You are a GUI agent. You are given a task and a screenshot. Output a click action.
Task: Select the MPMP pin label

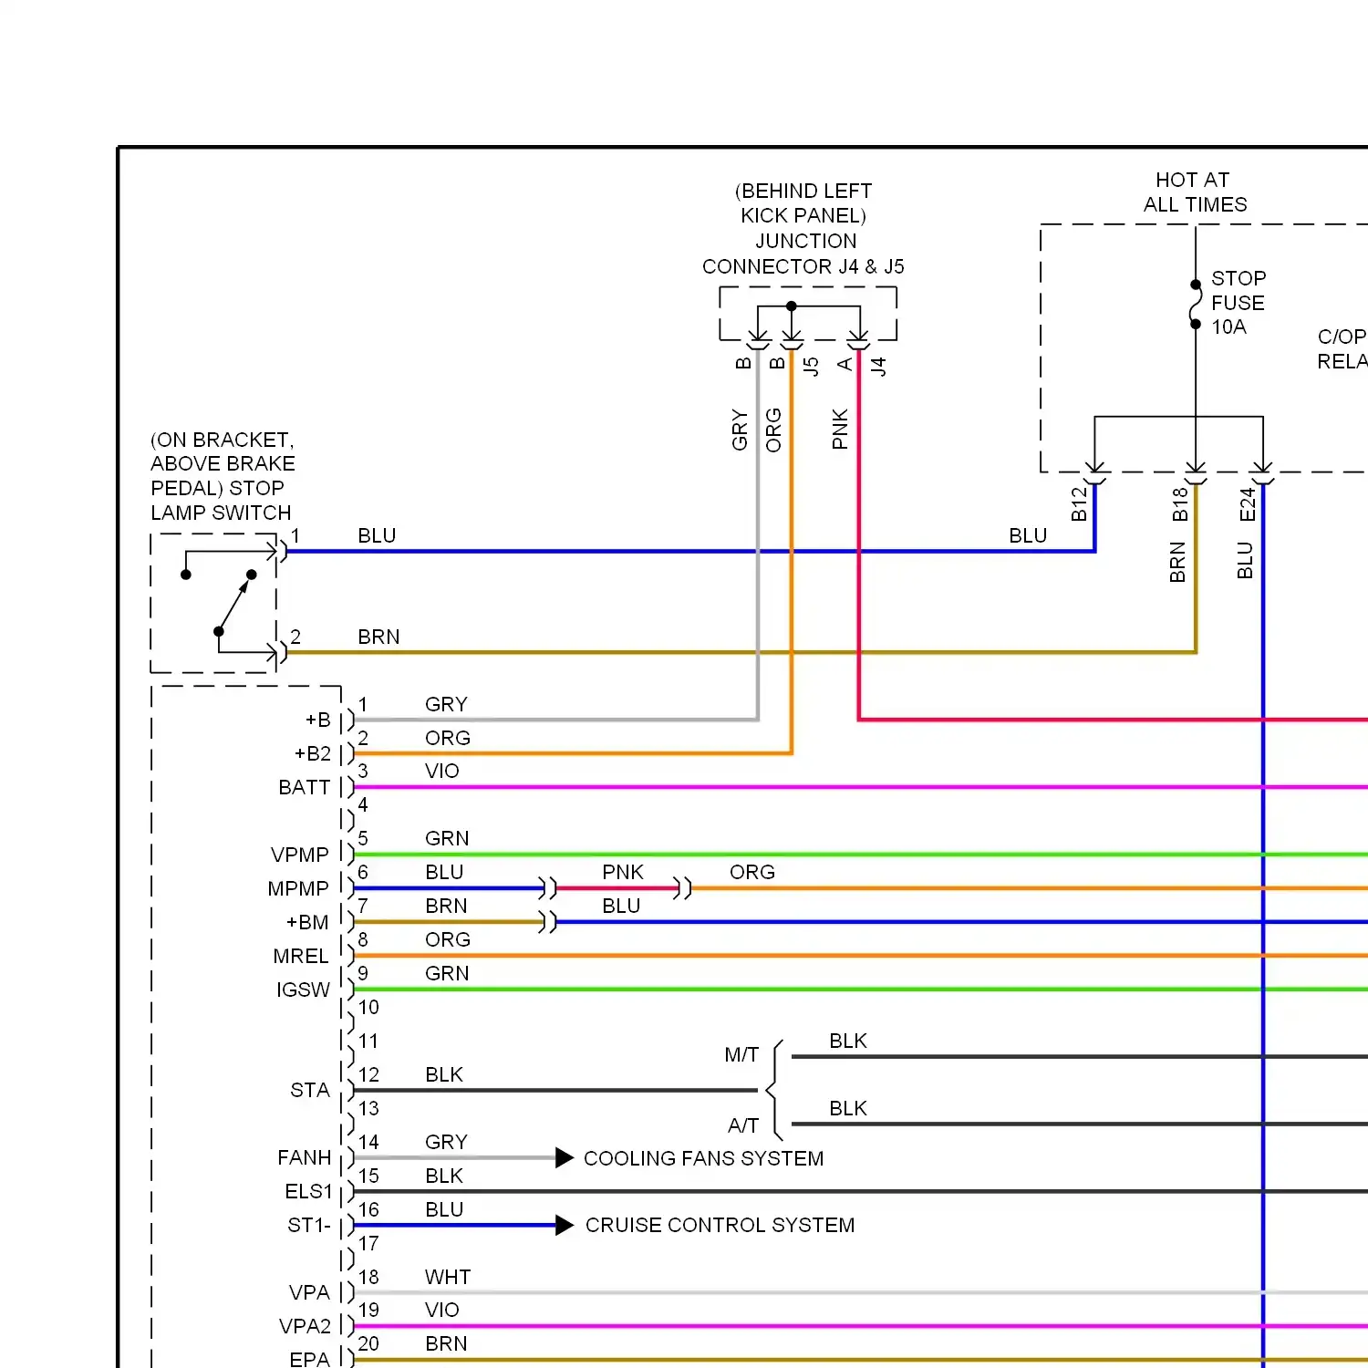(298, 889)
